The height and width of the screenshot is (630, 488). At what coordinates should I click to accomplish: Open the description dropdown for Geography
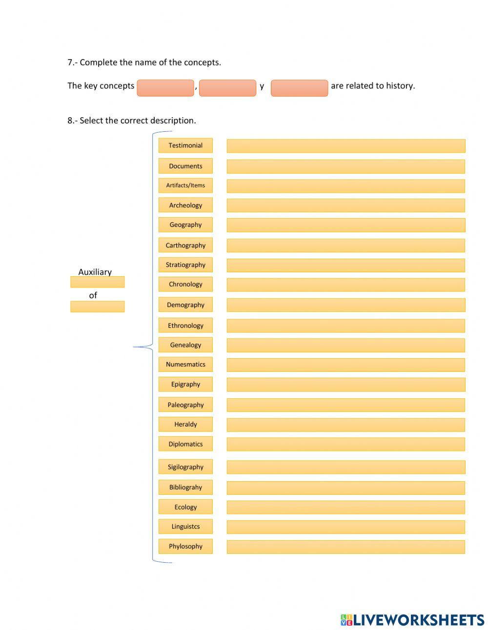[346, 225]
